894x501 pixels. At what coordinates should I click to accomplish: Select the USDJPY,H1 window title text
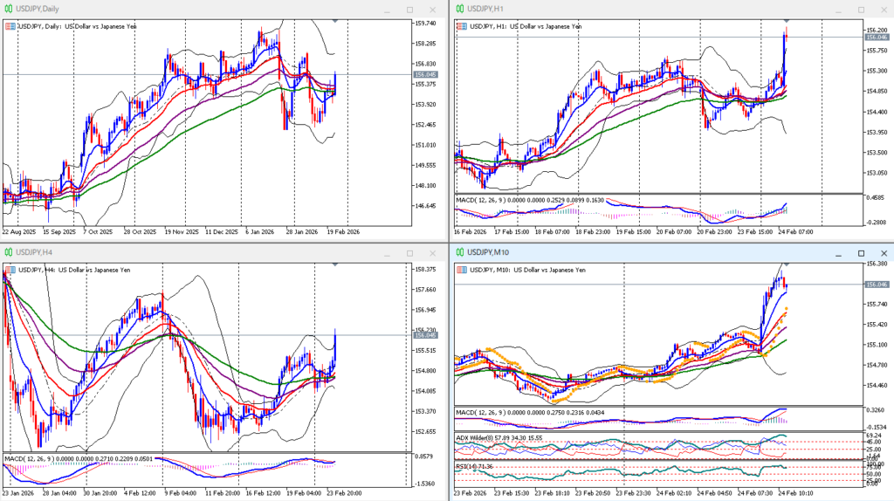point(486,9)
